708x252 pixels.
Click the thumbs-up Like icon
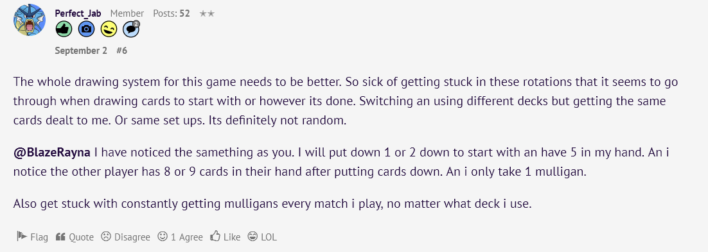click(215, 236)
